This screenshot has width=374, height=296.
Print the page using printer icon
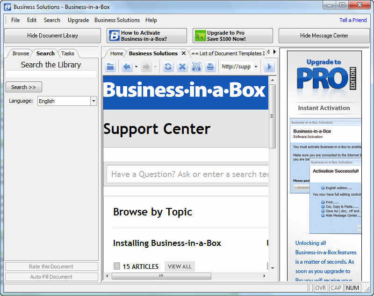click(210, 67)
